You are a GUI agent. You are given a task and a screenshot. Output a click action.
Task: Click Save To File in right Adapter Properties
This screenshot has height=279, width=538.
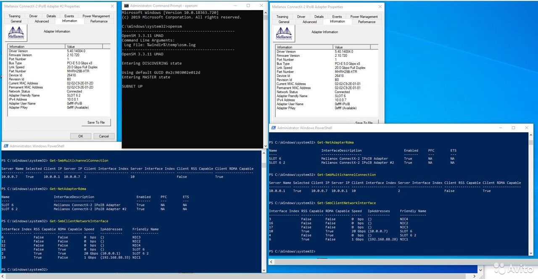[364, 122]
